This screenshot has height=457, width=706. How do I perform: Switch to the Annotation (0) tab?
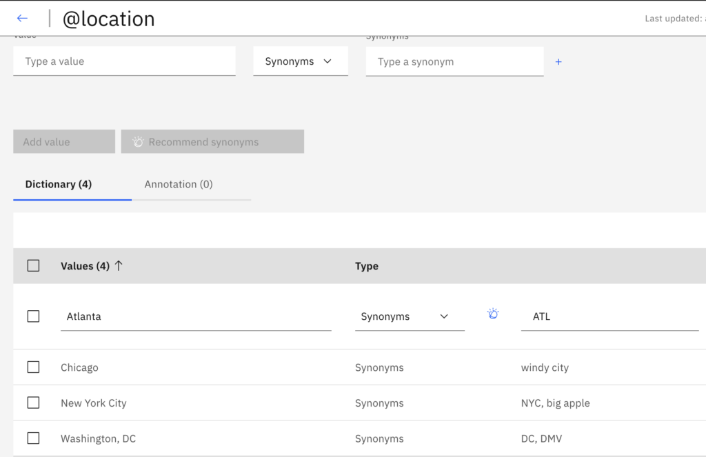coord(179,184)
